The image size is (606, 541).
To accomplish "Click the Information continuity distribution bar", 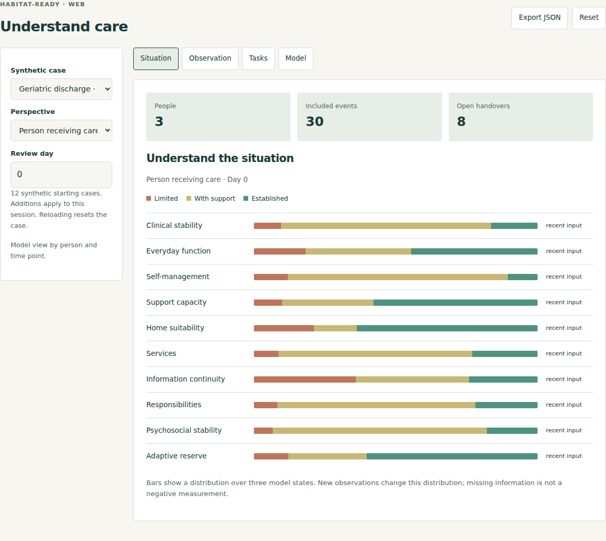I will (x=396, y=379).
